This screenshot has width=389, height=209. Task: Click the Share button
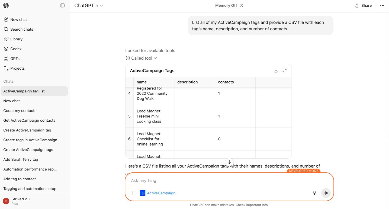[363, 5]
